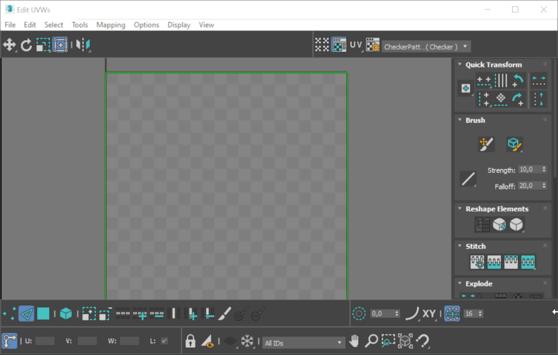Toggle checker map display in dialog
This screenshot has height=355, width=558.
point(339,45)
